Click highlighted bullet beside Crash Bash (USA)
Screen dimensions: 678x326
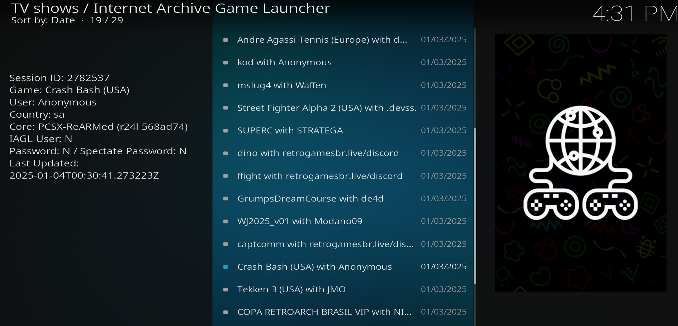tap(226, 266)
